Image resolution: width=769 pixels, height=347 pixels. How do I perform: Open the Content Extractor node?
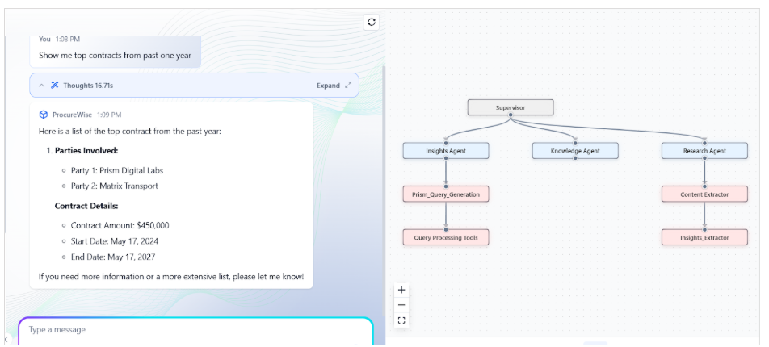pyautogui.click(x=704, y=194)
